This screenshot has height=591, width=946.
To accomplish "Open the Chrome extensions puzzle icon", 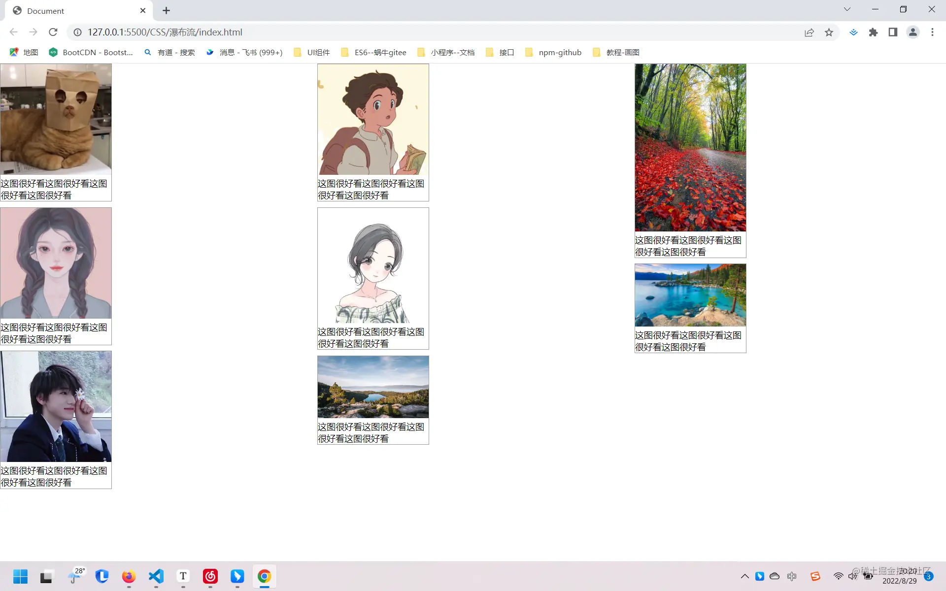I will [873, 32].
